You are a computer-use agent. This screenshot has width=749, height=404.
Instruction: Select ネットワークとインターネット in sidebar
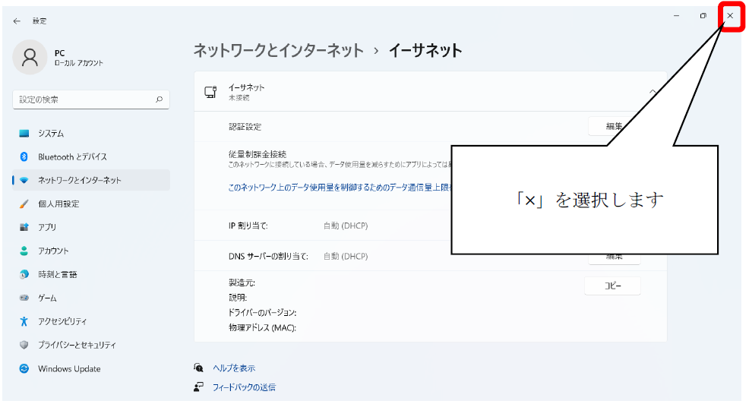(80, 181)
